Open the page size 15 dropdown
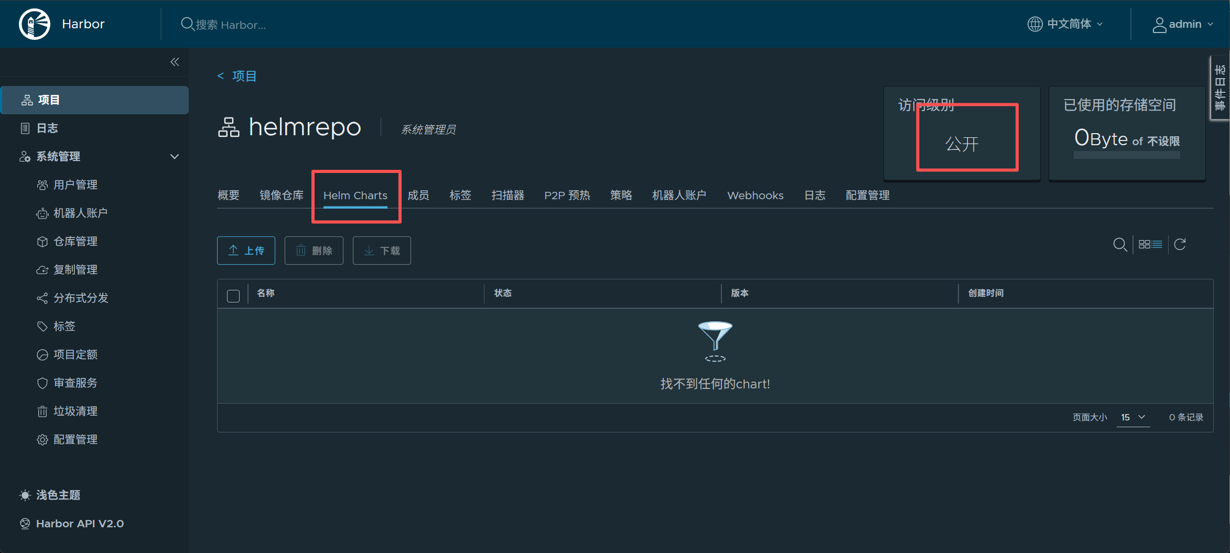Screen dimensions: 1230x553 click(x=1133, y=417)
